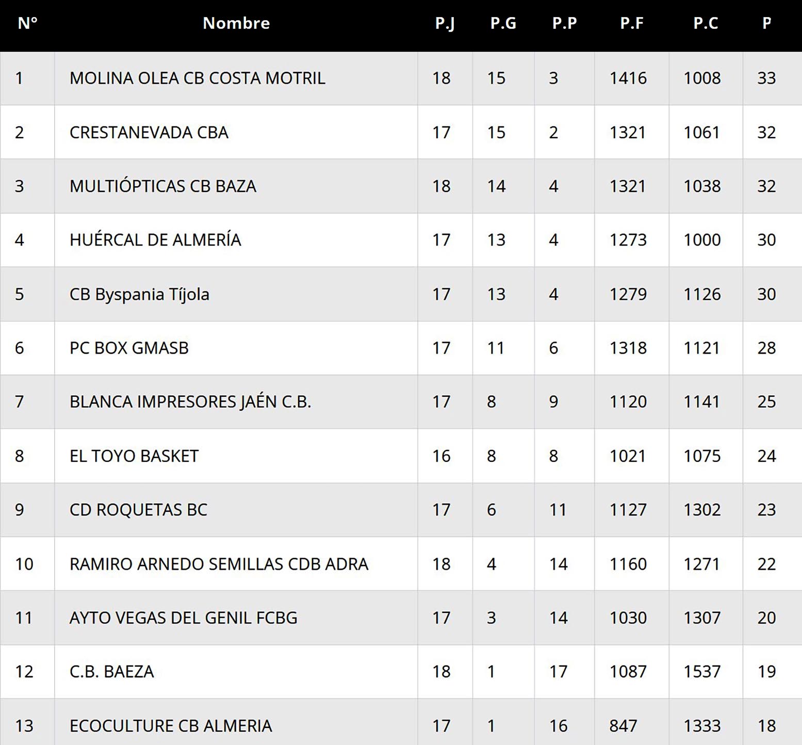Select CD ROQUETAS BC team name

pyautogui.click(x=138, y=510)
